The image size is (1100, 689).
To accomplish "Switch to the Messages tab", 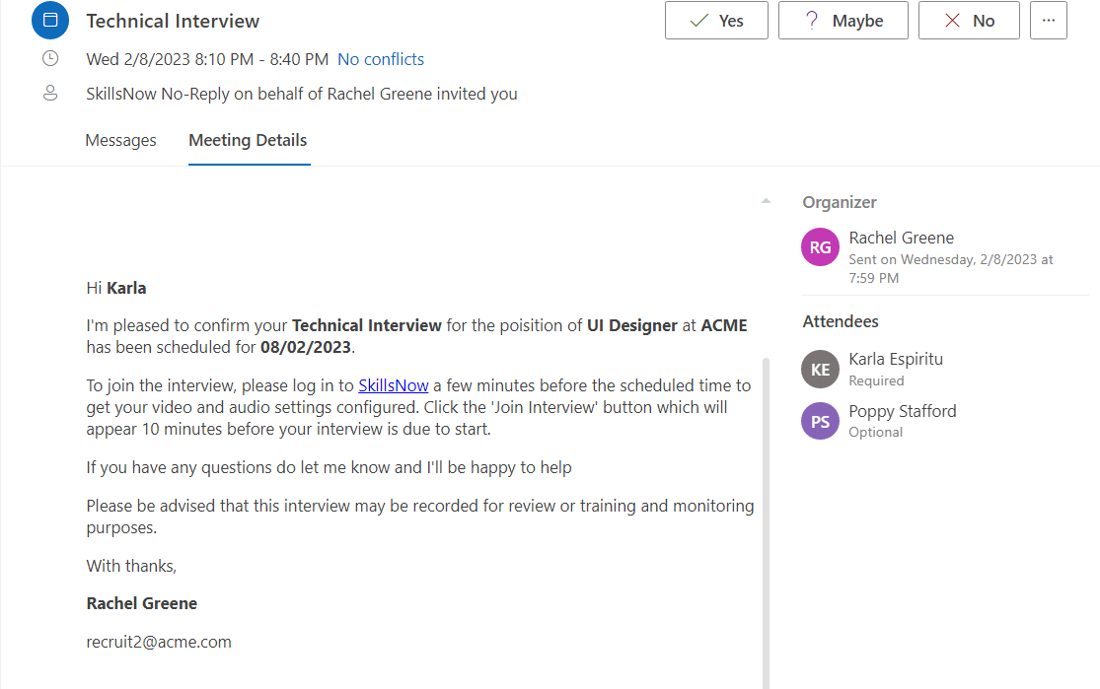I will click(120, 140).
